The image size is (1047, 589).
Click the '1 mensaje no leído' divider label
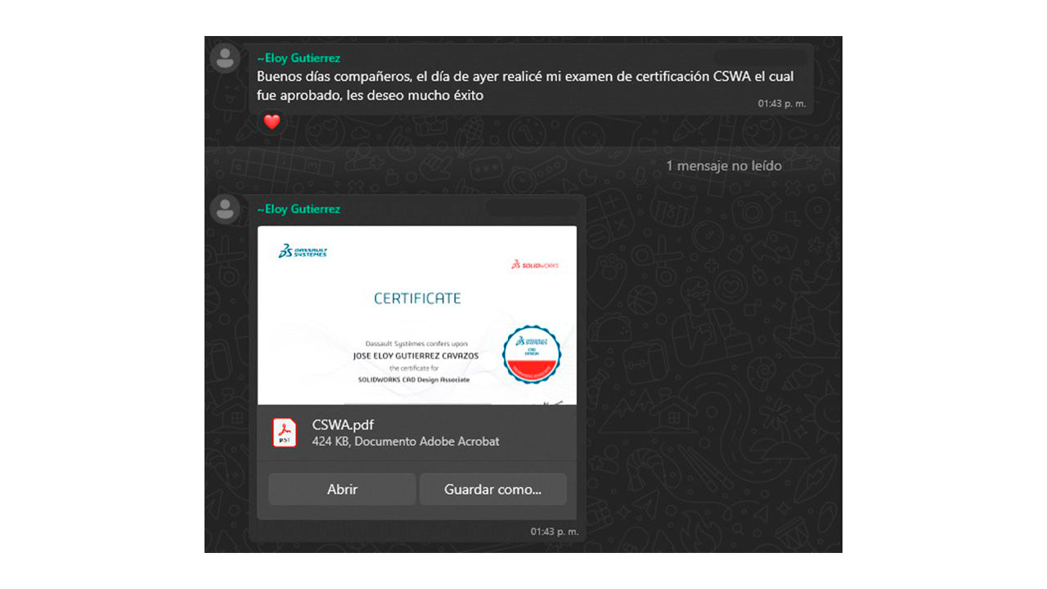pyautogui.click(x=723, y=166)
